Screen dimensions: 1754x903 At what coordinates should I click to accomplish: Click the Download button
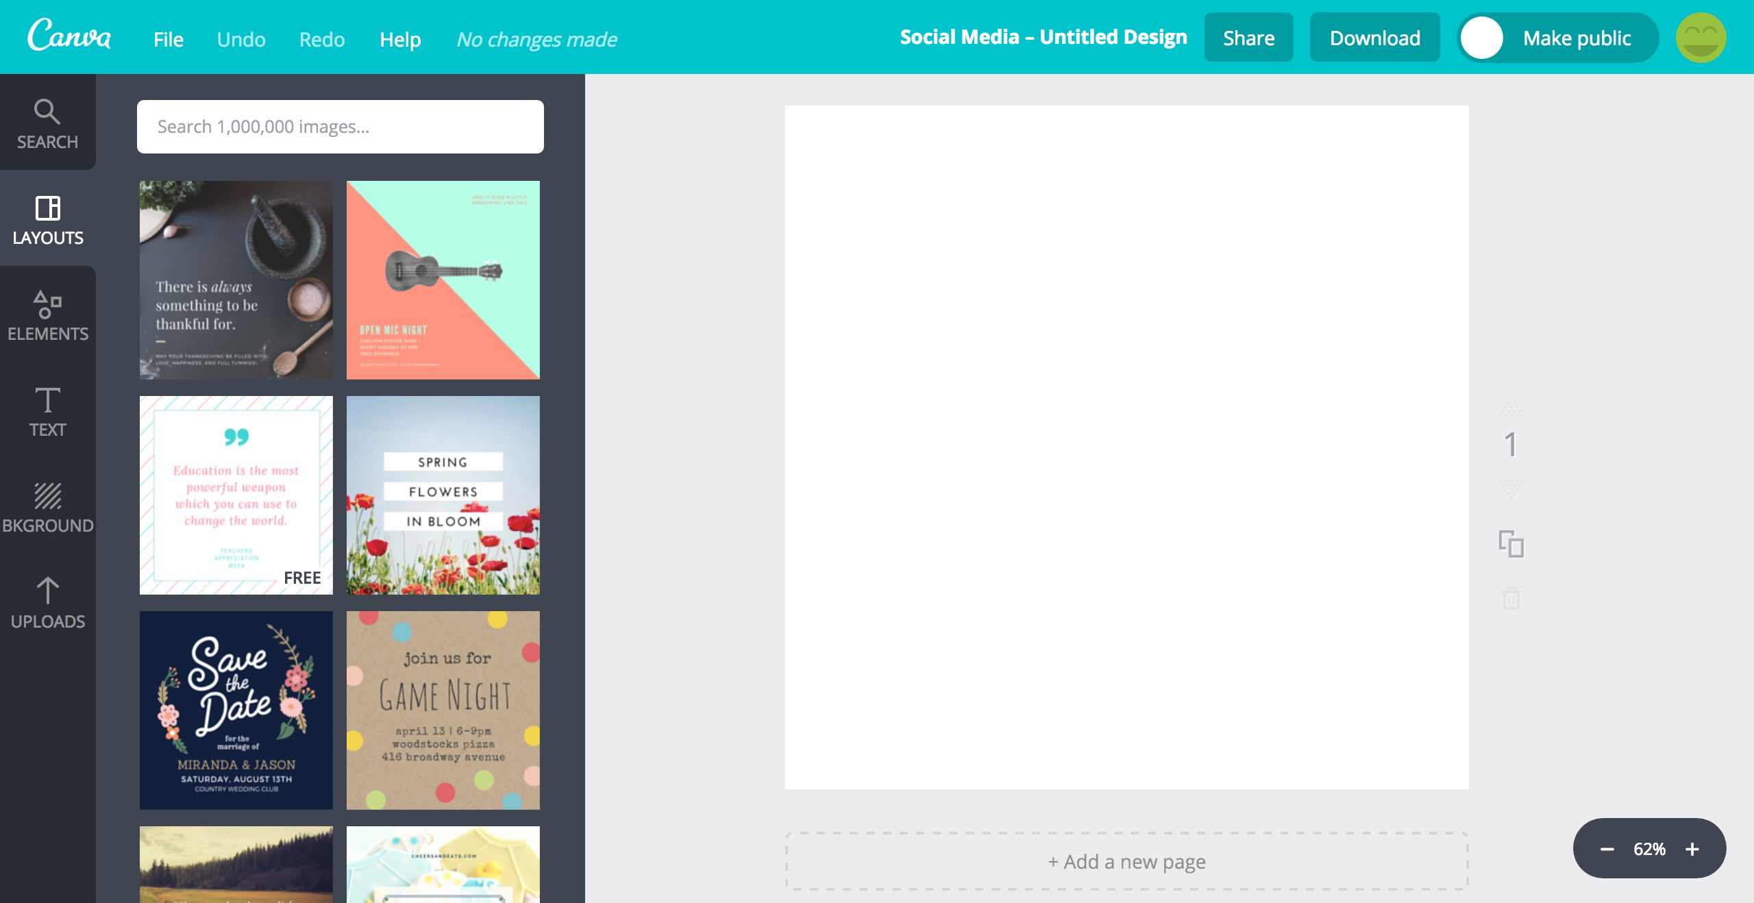(x=1374, y=38)
